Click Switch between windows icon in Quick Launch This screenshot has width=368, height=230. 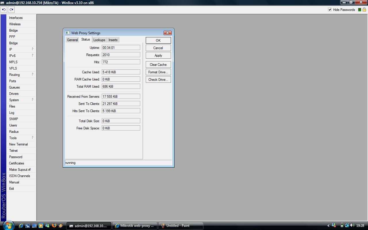(27, 226)
